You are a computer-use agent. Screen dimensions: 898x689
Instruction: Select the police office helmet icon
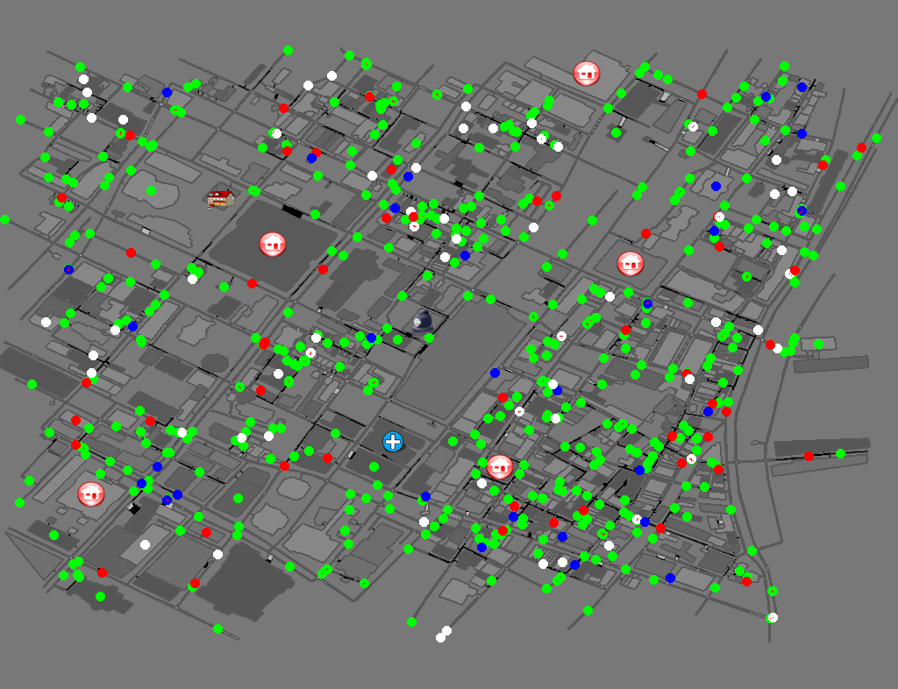point(423,323)
